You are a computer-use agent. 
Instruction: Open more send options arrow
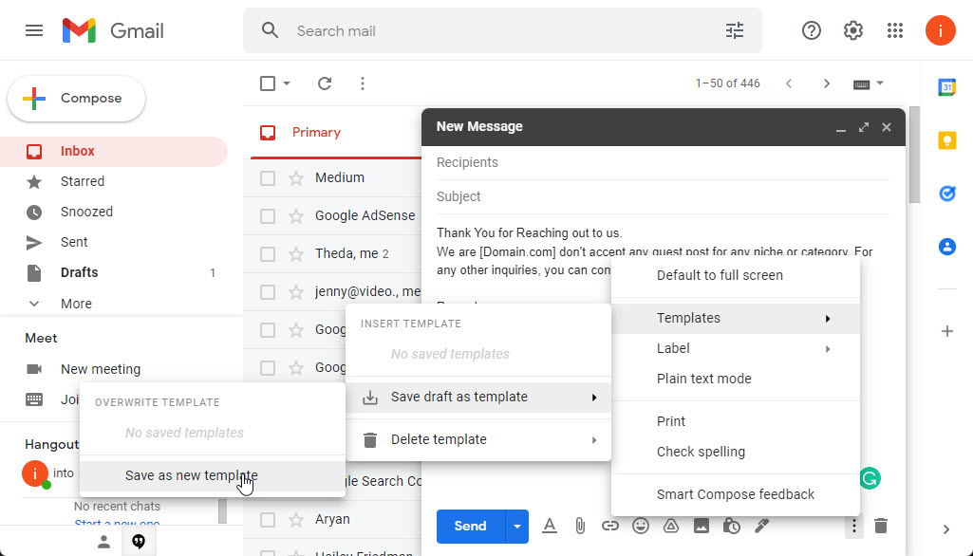click(x=517, y=527)
